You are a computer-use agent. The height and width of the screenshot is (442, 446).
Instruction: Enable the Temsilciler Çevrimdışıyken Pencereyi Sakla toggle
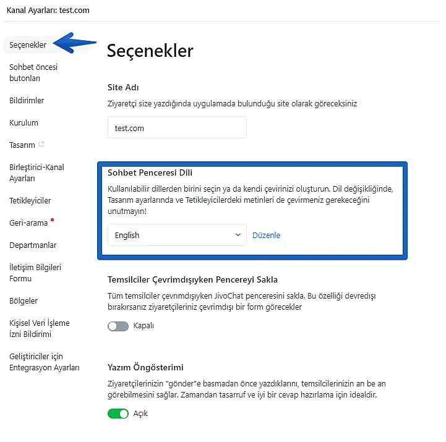[x=118, y=326]
